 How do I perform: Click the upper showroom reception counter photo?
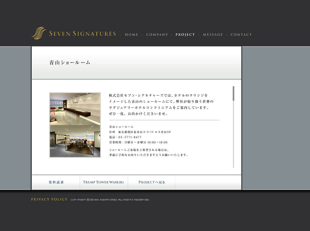click(x=75, y=109)
